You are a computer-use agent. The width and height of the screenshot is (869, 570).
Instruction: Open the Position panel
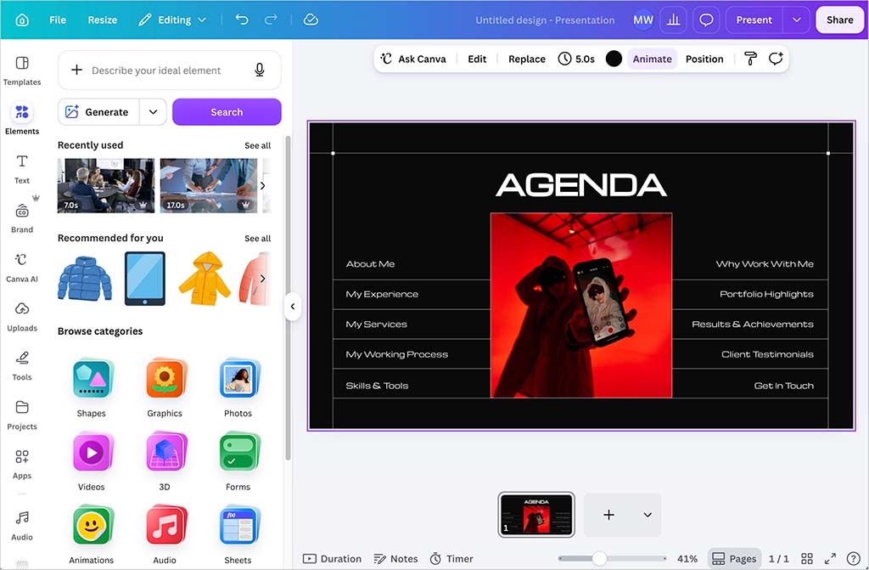click(x=704, y=59)
